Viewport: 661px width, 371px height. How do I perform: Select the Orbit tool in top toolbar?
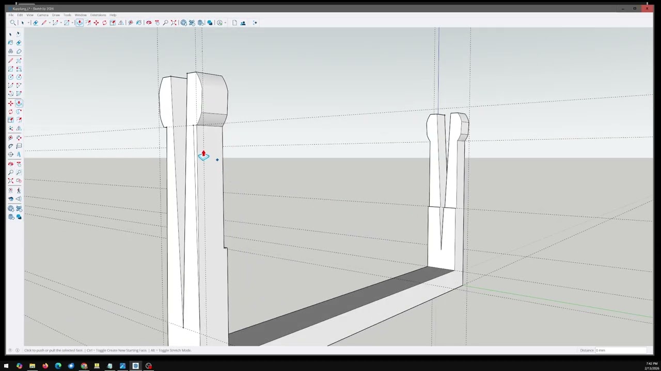(x=149, y=23)
